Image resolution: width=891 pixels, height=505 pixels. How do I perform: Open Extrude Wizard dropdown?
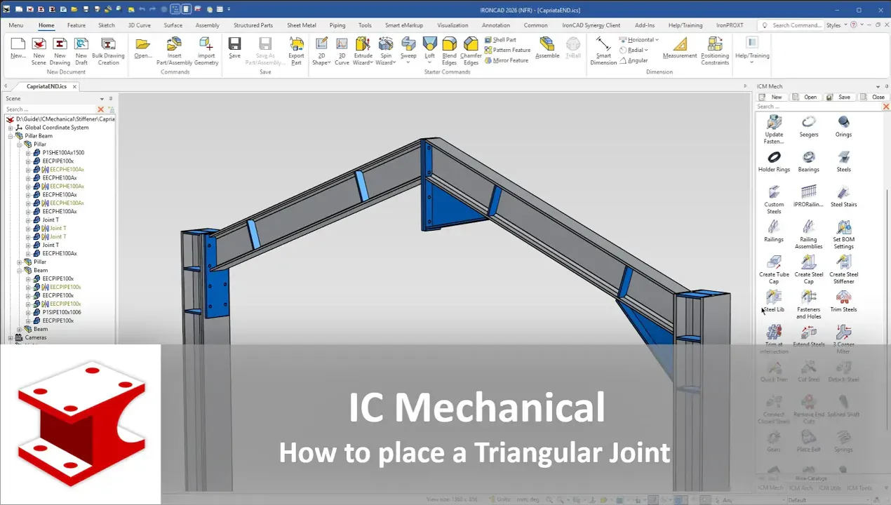pyautogui.click(x=373, y=62)
